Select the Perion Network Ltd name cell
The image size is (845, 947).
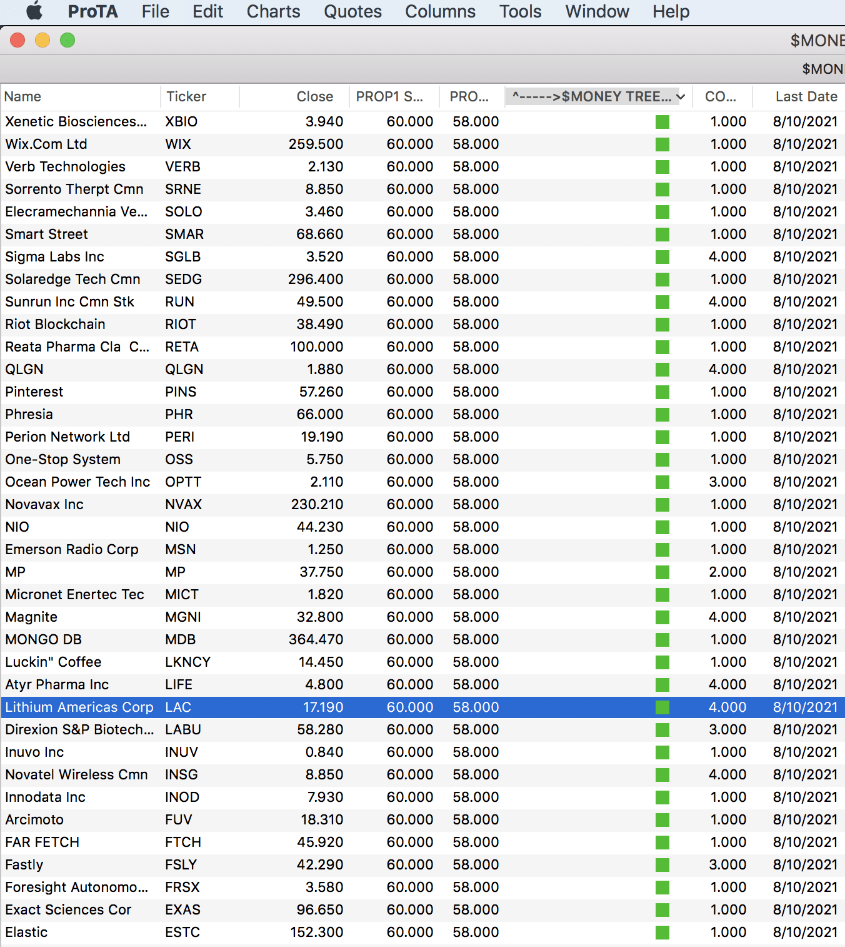(67, 437)
